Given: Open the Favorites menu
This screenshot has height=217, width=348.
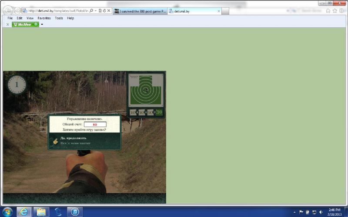Looking at the screenshot, I should [x=44, y=18].
